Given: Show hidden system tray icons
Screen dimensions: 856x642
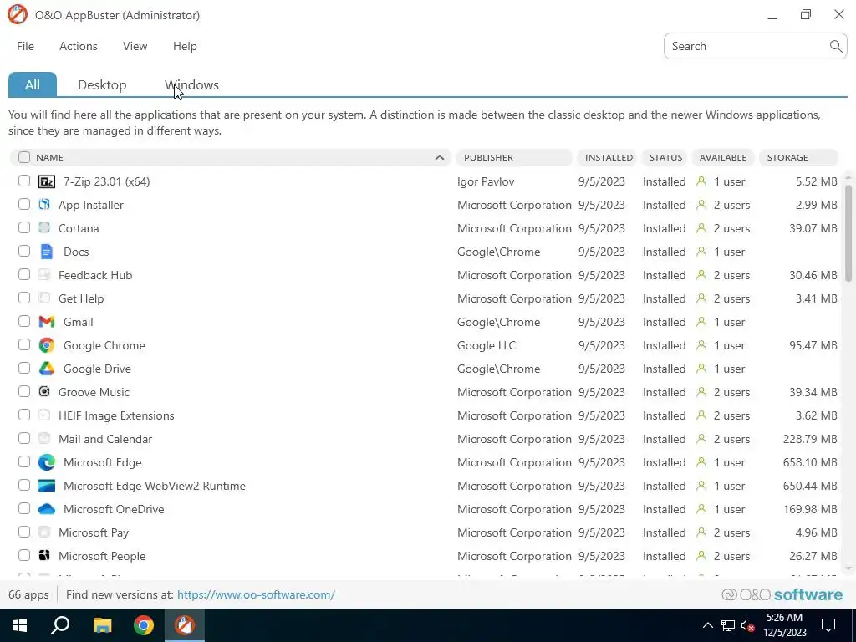Looking at the screenshot, I should [x=707, y=625].
